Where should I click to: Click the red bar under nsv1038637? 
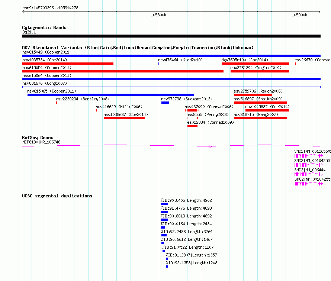pos(124,118)
